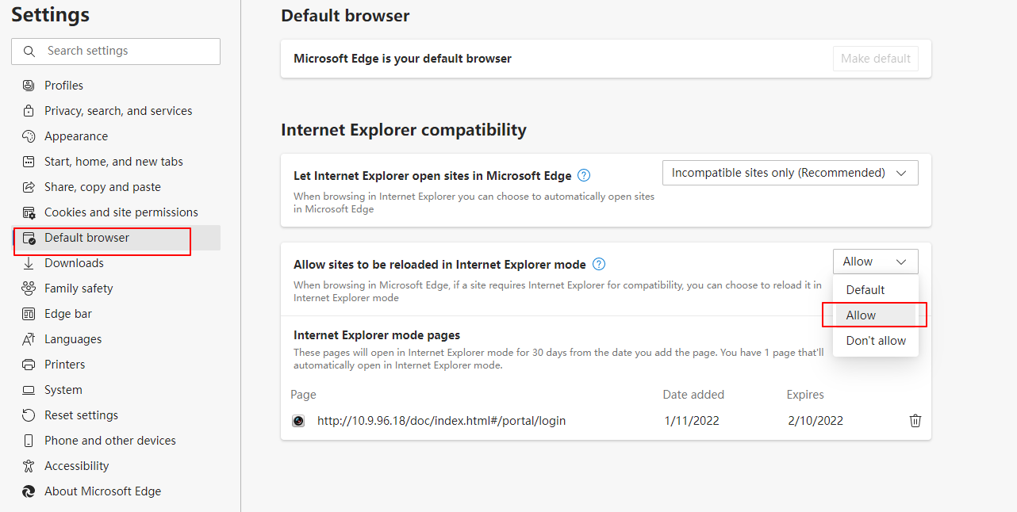Click the Expires column header
The width and height of the screenshot is (1017, 512).
point(805,395)
